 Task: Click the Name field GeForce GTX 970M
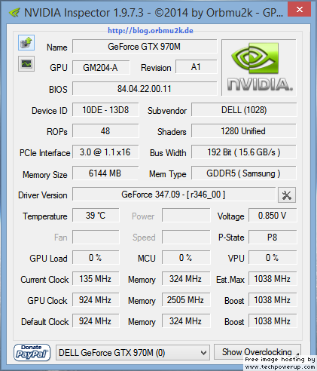click(145, 47)
